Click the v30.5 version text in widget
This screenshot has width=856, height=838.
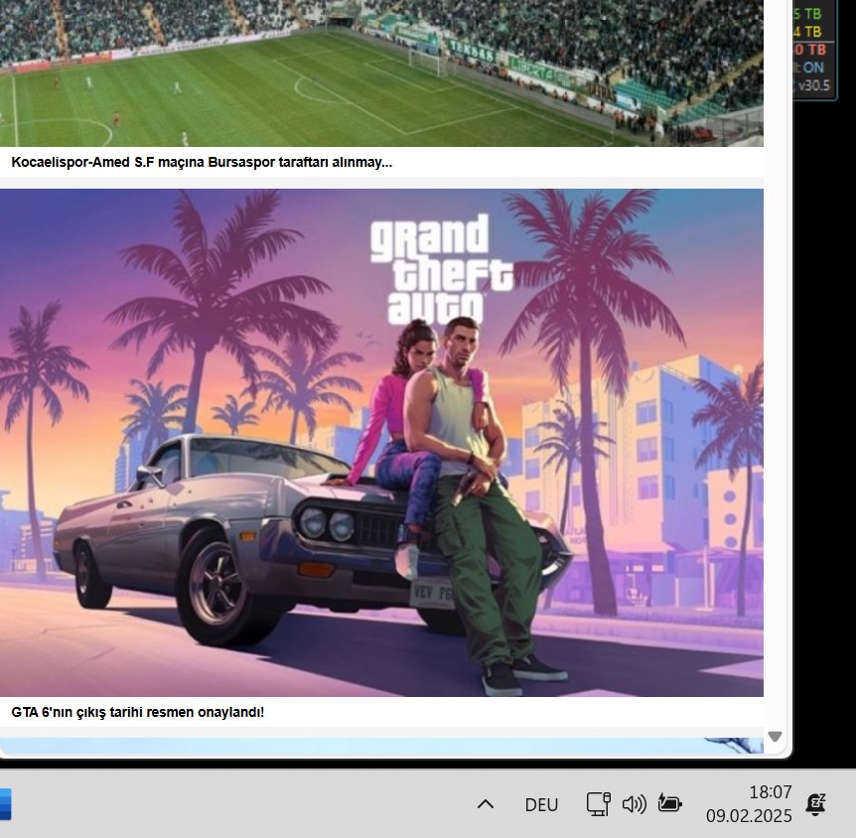click(813, 85)
